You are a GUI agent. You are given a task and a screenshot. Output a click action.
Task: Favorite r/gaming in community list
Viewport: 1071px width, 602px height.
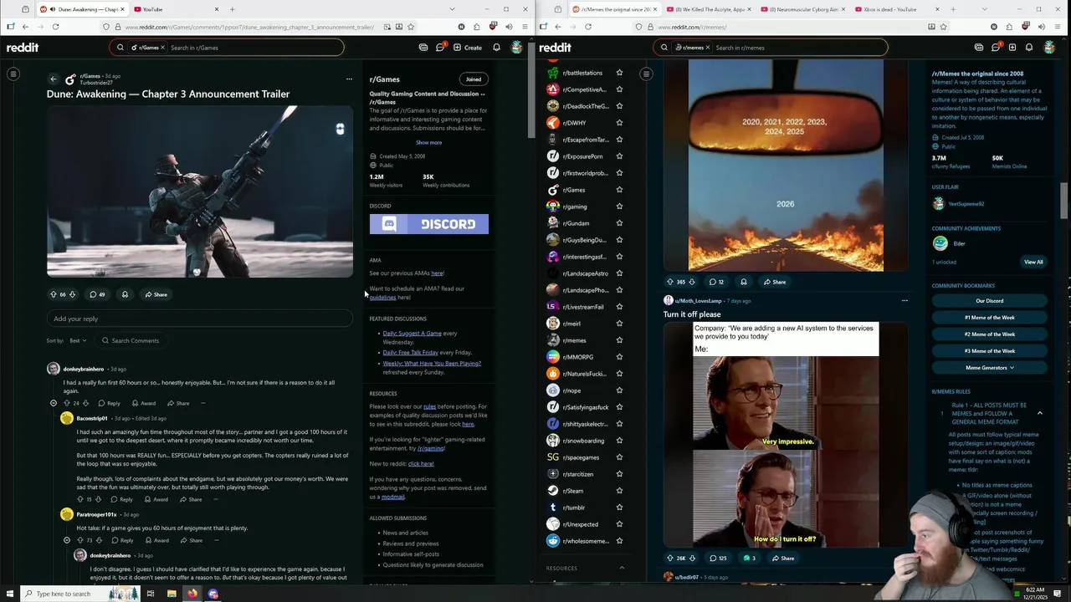619,207
